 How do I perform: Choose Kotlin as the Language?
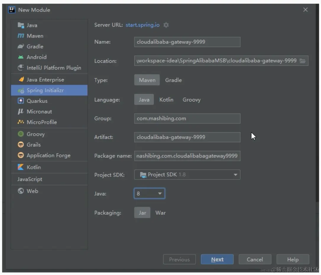click(x=166, y=100)
